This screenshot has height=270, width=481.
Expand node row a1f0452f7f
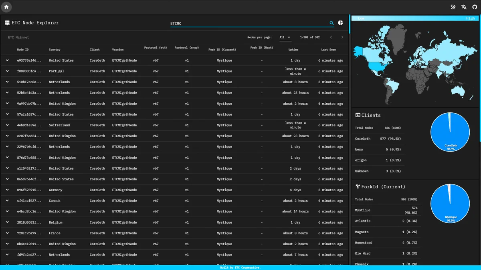point(7,168)
